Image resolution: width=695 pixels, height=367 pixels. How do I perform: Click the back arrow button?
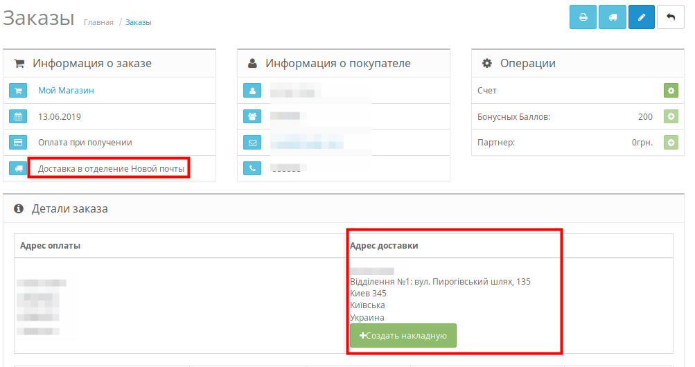(671, 17)
